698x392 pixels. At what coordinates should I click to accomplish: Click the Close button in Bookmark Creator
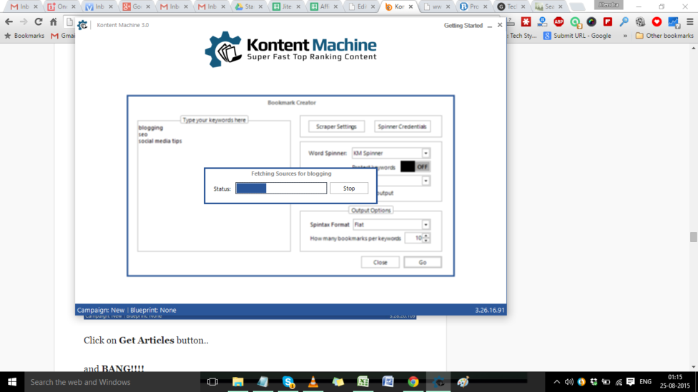pos(380,262)
